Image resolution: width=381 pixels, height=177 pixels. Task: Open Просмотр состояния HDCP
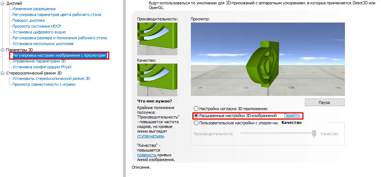pyautogui.click(x=37, y=26)
